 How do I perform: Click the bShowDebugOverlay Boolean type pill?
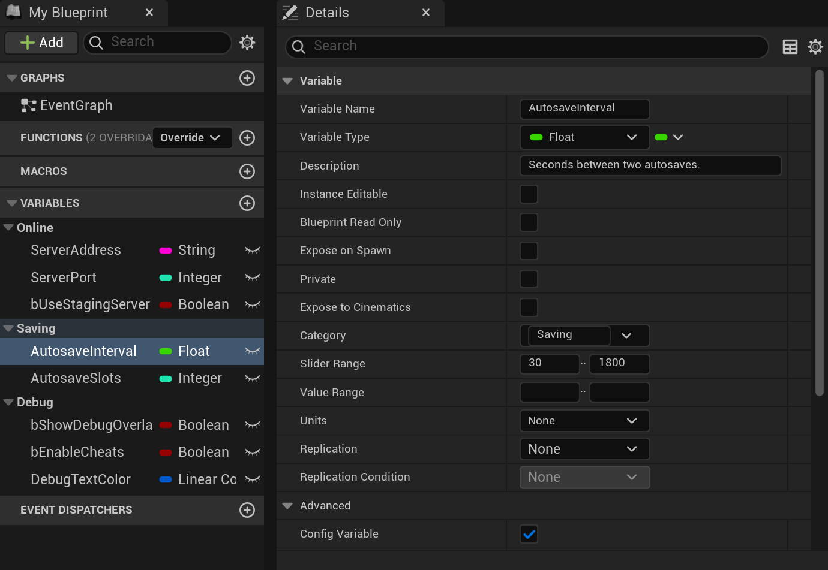click(x=166, y=426)
